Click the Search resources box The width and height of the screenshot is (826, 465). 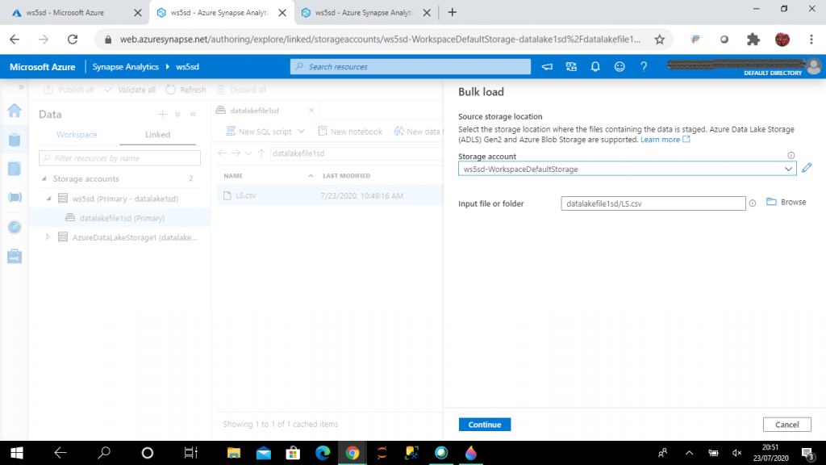(411, 66)
